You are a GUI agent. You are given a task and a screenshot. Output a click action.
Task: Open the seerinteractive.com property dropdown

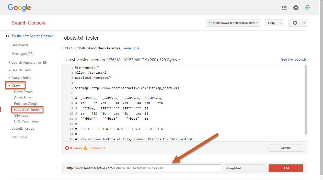(233, 23)
